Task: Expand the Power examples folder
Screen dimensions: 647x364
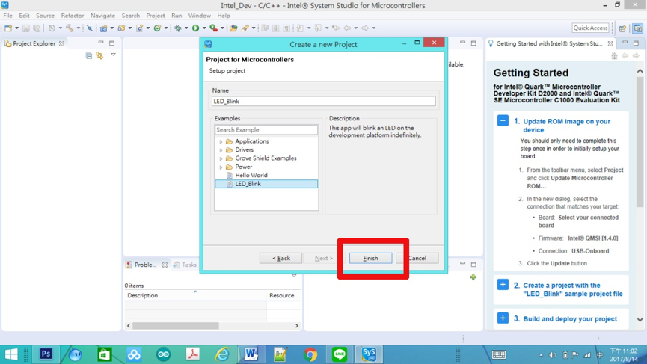Action: [x=221, y=167]
